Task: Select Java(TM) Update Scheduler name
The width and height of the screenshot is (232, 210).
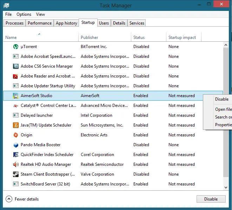Action: pyautogui.click(x=46, y=125)
